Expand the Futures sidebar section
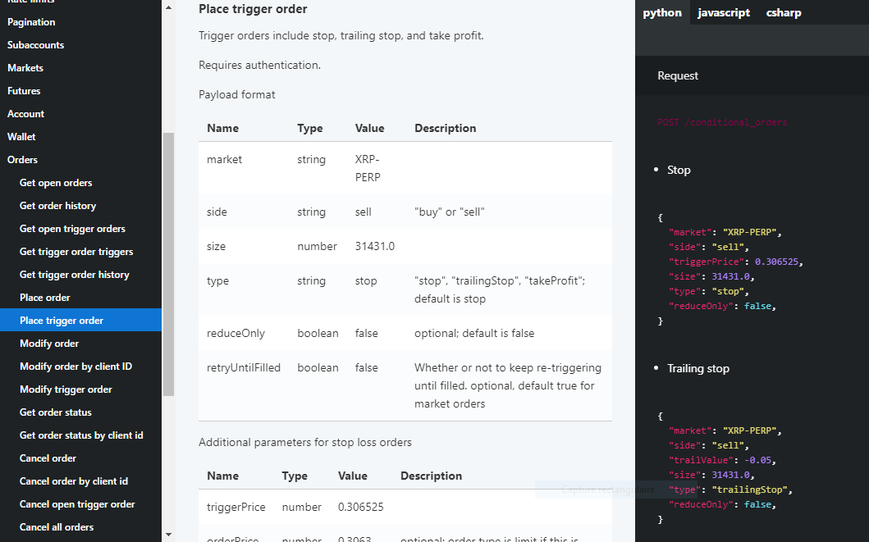The image size is (869, 542). (24, 91)
